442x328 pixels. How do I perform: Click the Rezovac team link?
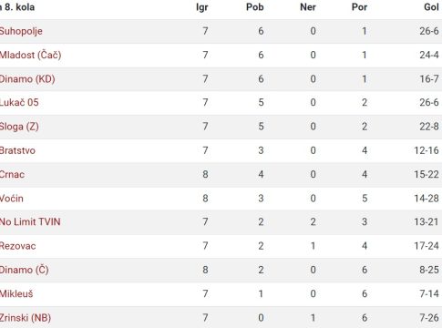pyautogui.click(x=17, y=246)
